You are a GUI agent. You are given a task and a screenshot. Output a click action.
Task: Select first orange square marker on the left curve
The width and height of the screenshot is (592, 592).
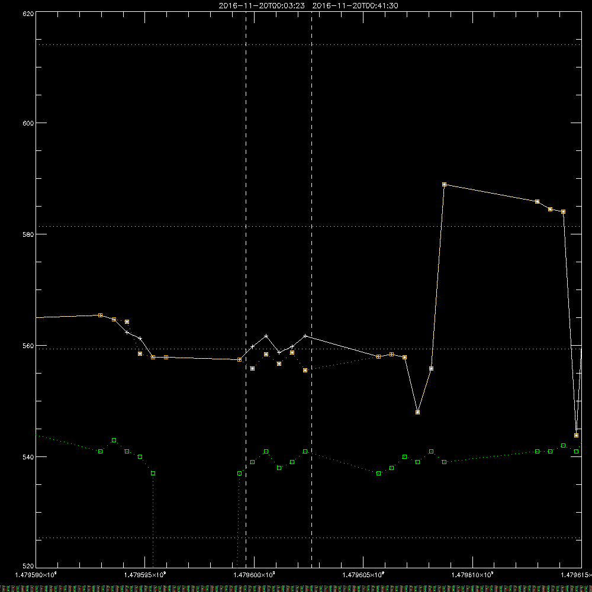[100, 315]
